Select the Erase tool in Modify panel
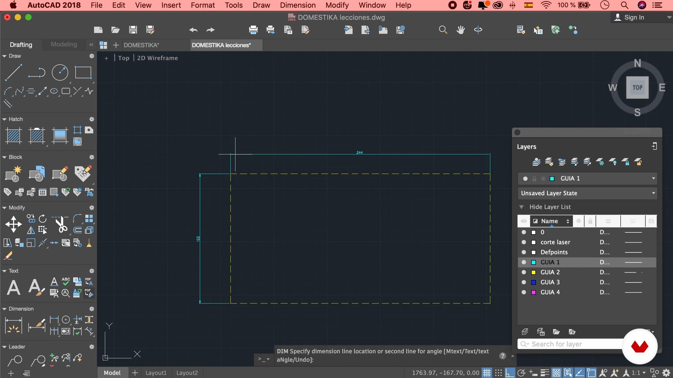The width and height of the screenshot is (673, 378). point(8,256)
